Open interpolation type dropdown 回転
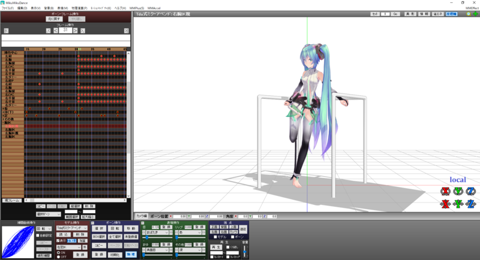Screen dimensions: 480x260 [44, 229]
